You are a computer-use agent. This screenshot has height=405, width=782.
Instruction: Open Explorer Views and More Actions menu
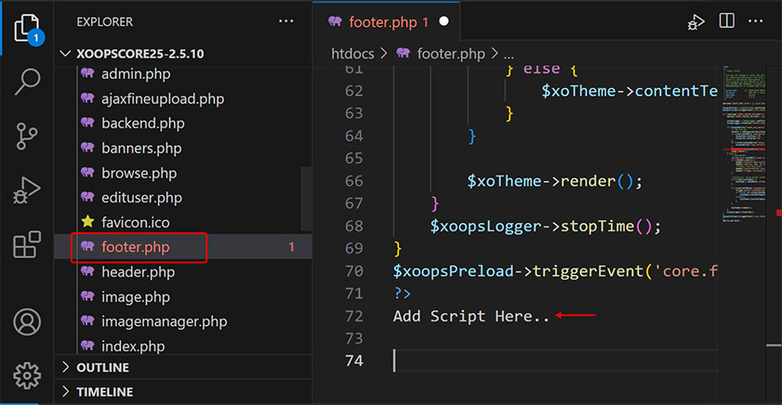coord(285,20)
